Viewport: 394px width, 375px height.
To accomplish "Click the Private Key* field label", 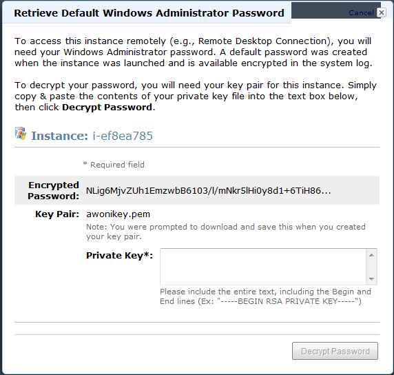I will pyautogui.click(x=119, y=255).
